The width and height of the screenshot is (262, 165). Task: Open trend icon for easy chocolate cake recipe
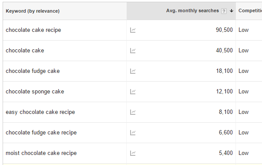(x=133, y=112)
